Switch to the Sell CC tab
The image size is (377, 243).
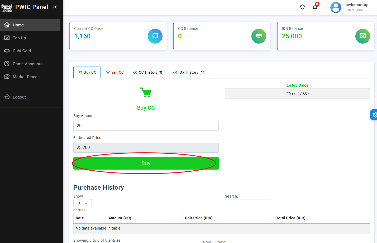115,73
